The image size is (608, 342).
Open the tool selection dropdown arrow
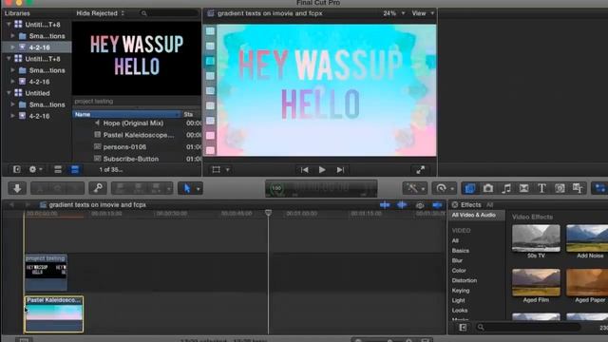(199, 189)
